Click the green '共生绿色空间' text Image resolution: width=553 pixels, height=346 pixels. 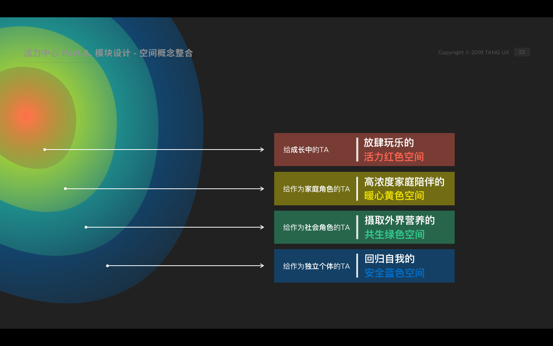pos(394,235)
